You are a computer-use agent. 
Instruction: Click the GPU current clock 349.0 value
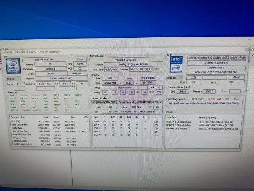pyautogui.click(x=182, y=91)
